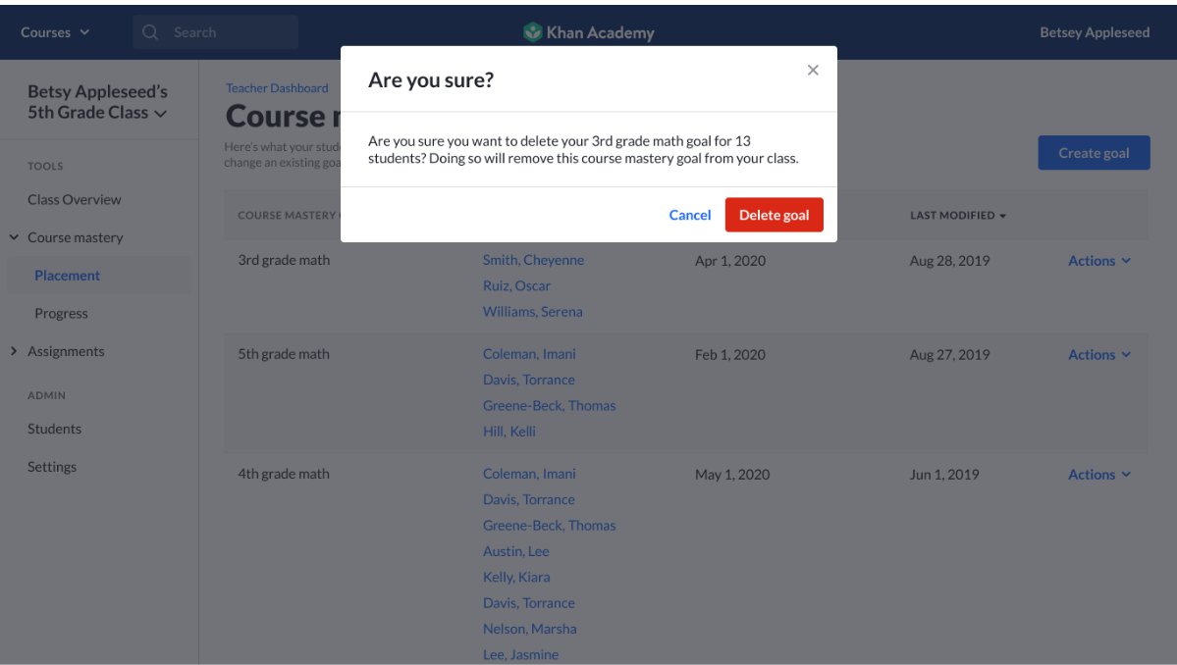The height and width of the screenshot is (665, 1177).
Task: Open student Nelson, Marsha
Action: pos(529,629)
